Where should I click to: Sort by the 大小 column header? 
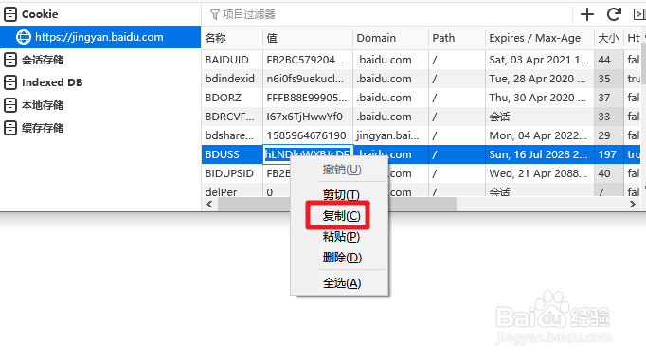(609, 38)
